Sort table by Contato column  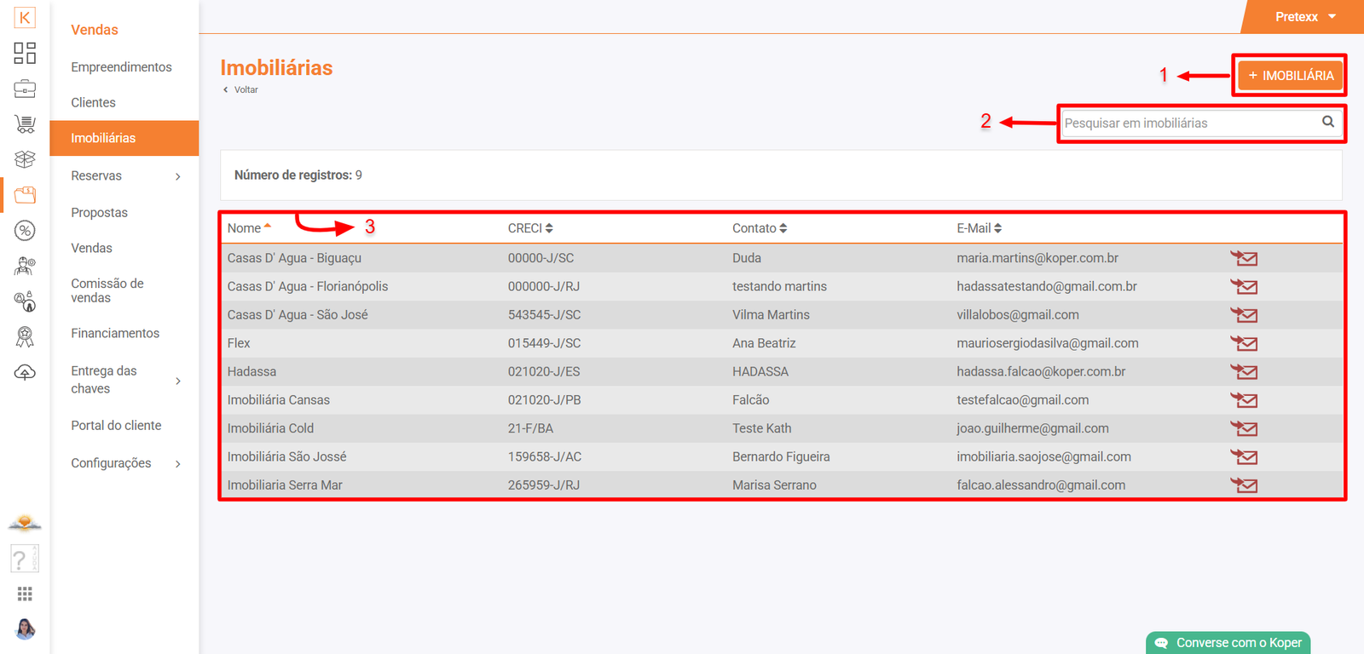pyautogui.click(x=759, y=228)
